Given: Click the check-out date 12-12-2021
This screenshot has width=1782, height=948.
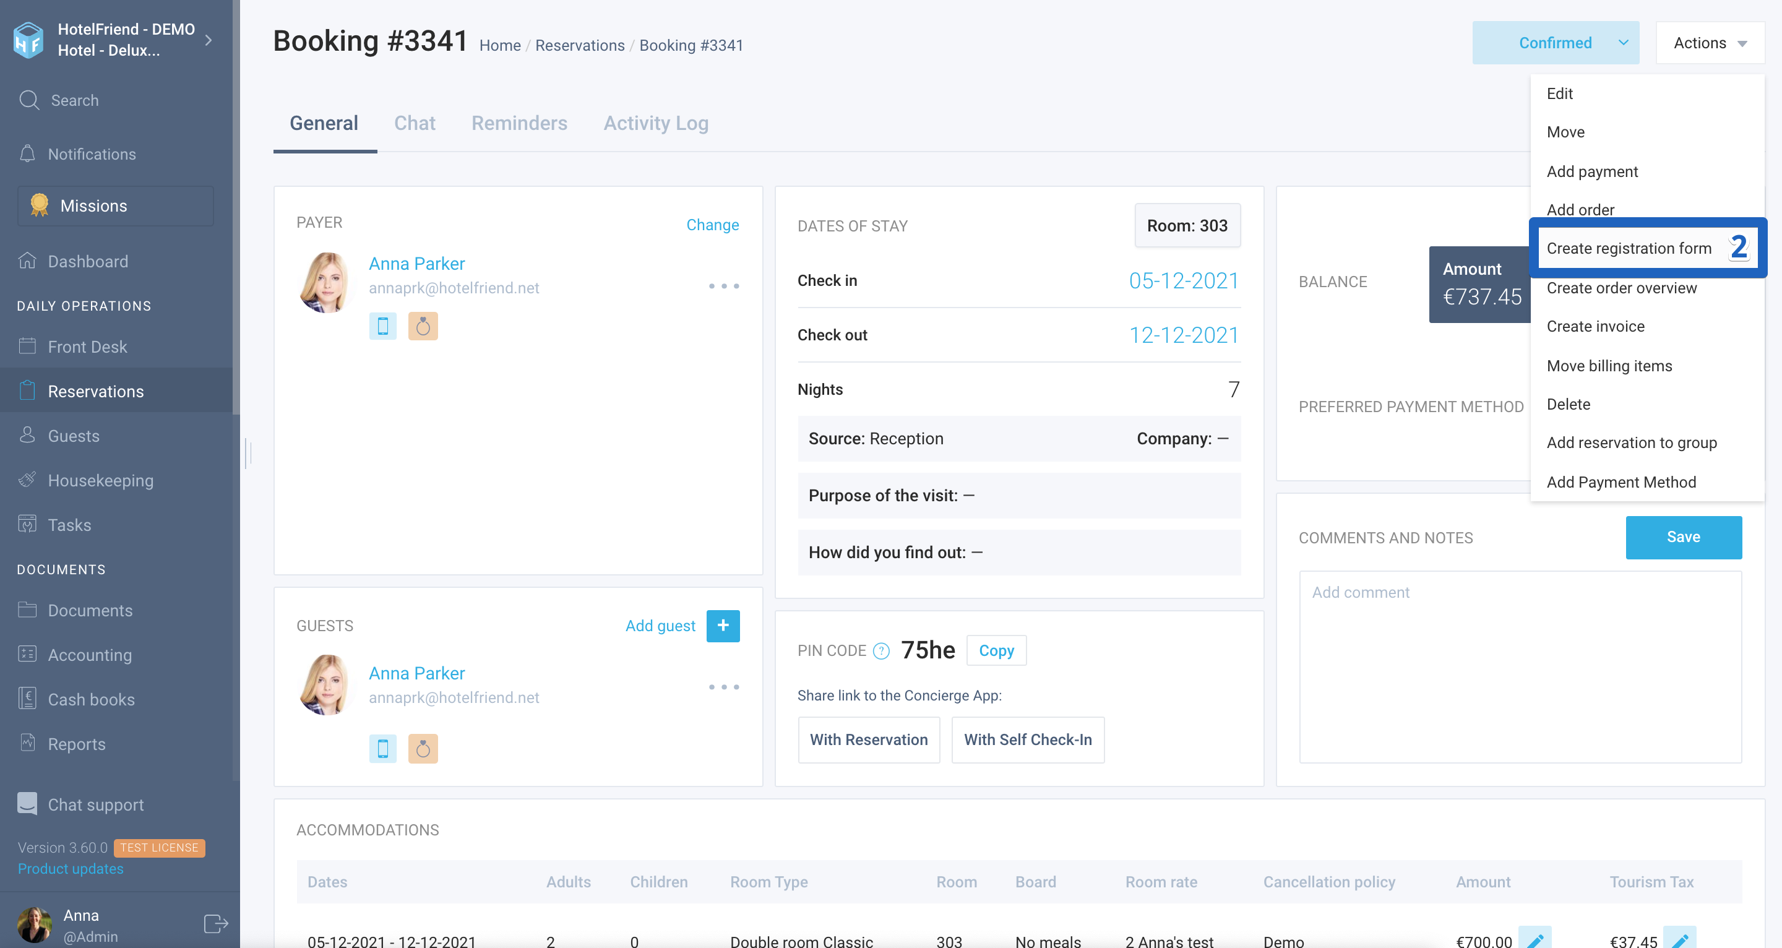Looking at the screenshot, I should point(1184,335).
